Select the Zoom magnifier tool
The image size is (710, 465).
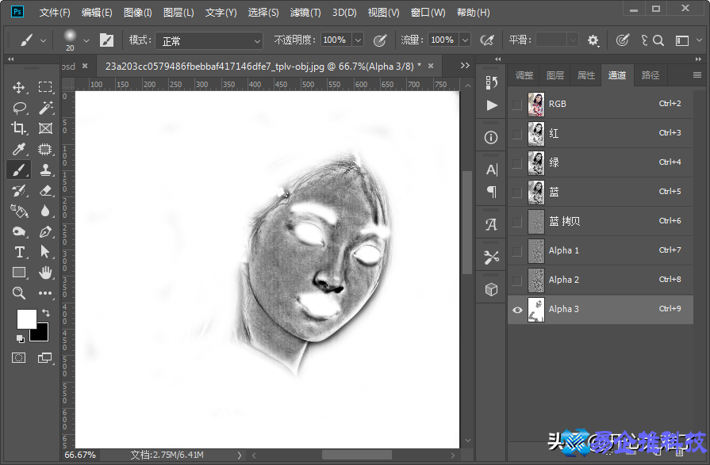(19, 293)
